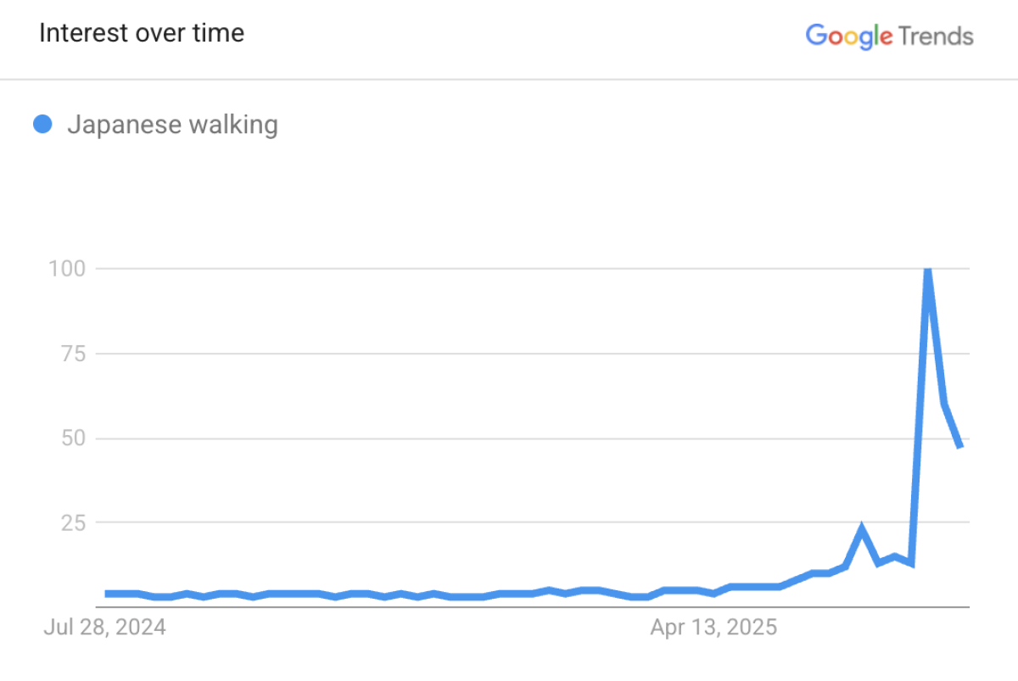Image resolution: width=1018 pixels, height=681 pixels.
Task: Click the Jul 28, 2024 axis label
Action: coord(105,628)
